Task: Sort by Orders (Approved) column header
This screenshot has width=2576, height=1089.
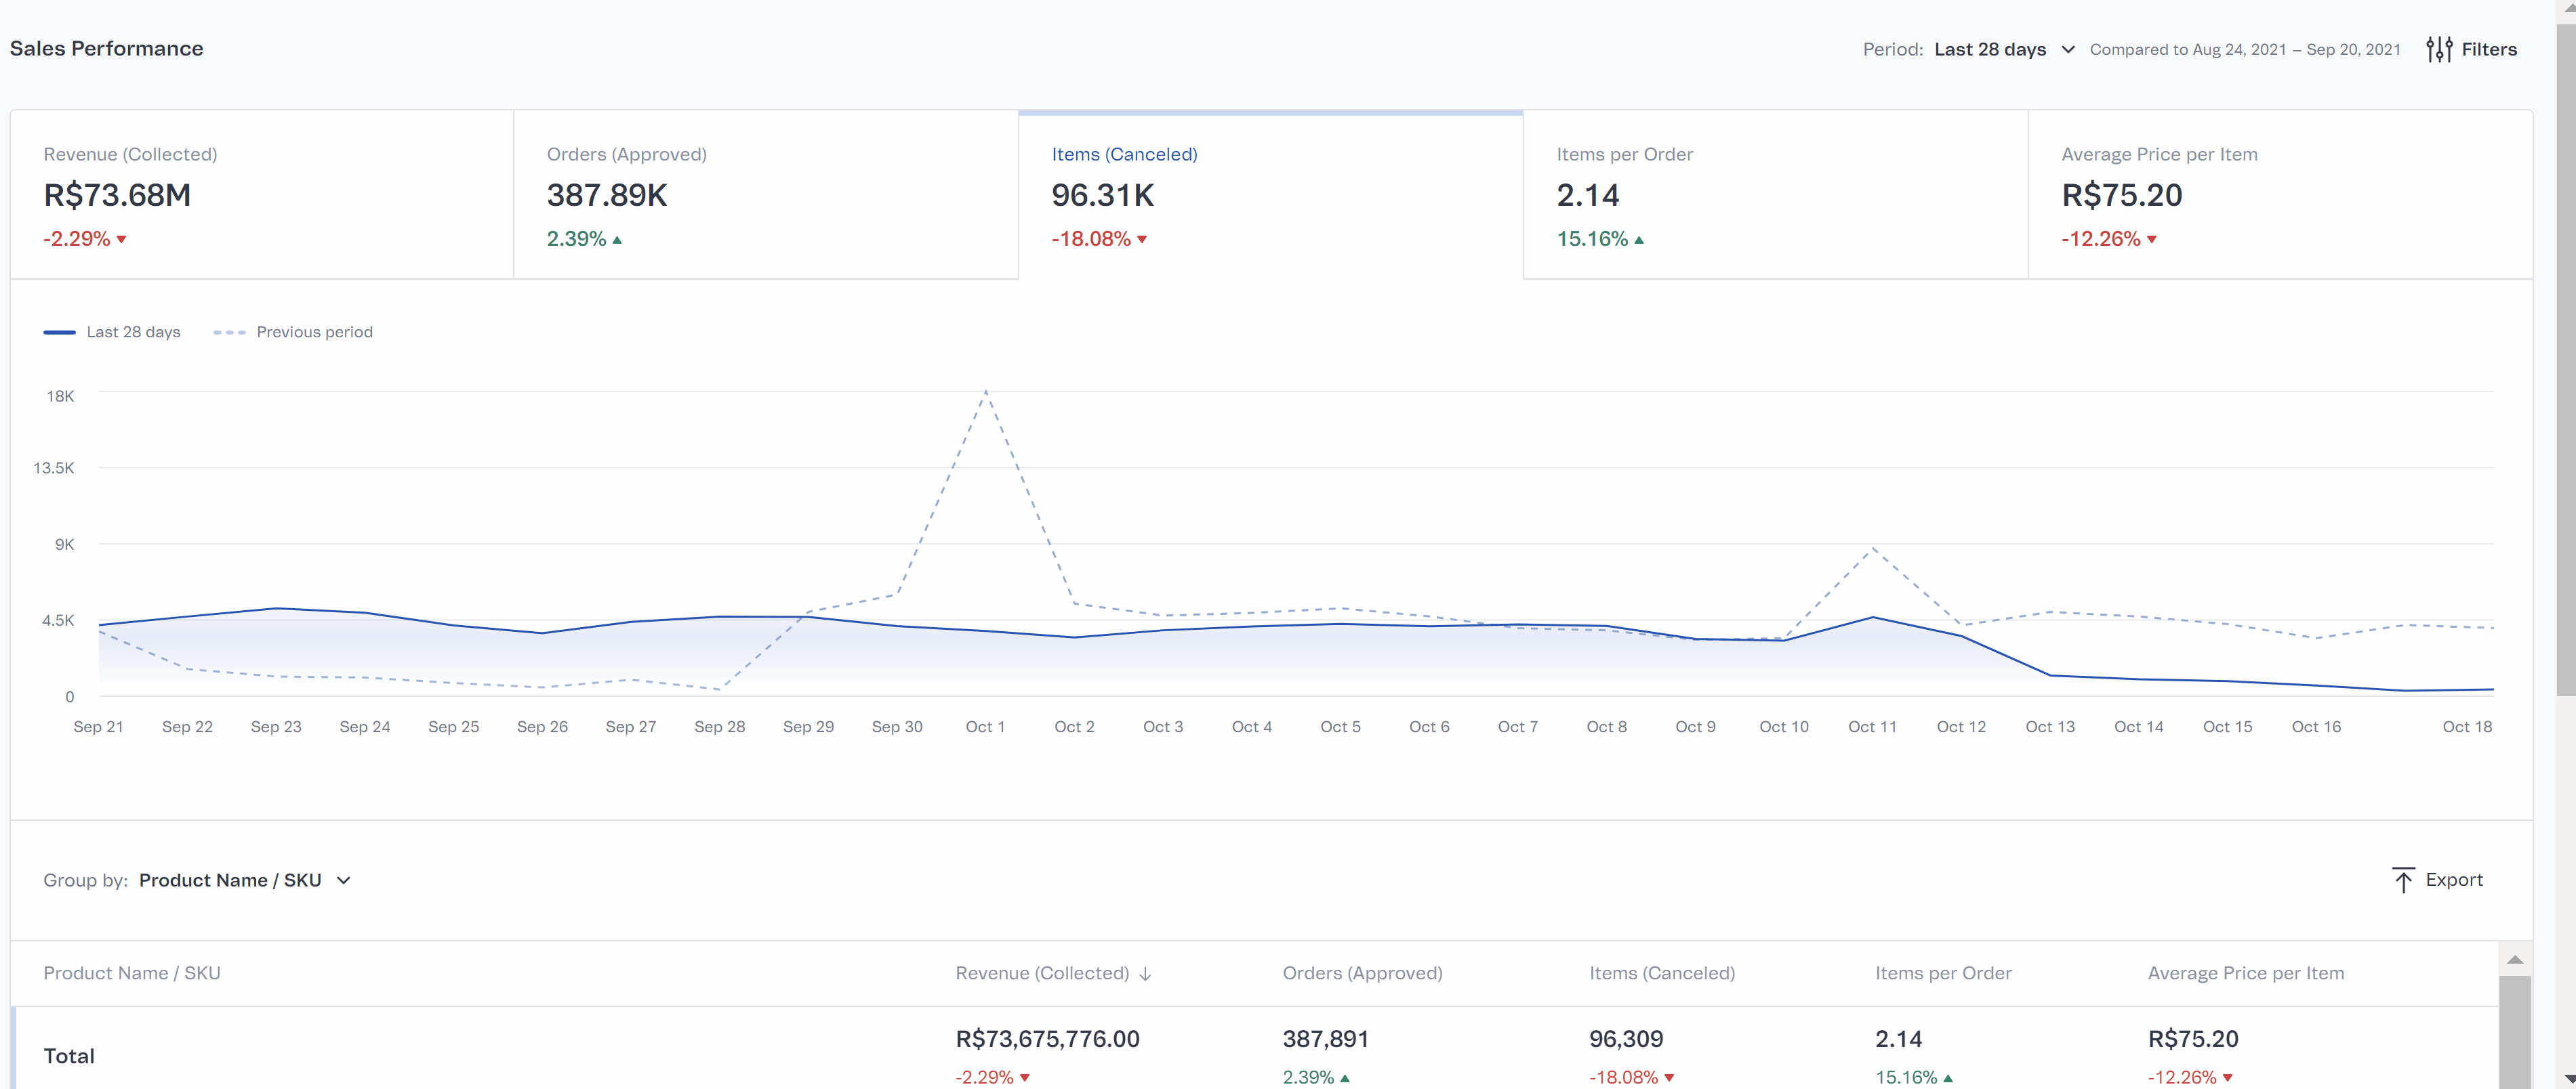Action: (1362, 973)
